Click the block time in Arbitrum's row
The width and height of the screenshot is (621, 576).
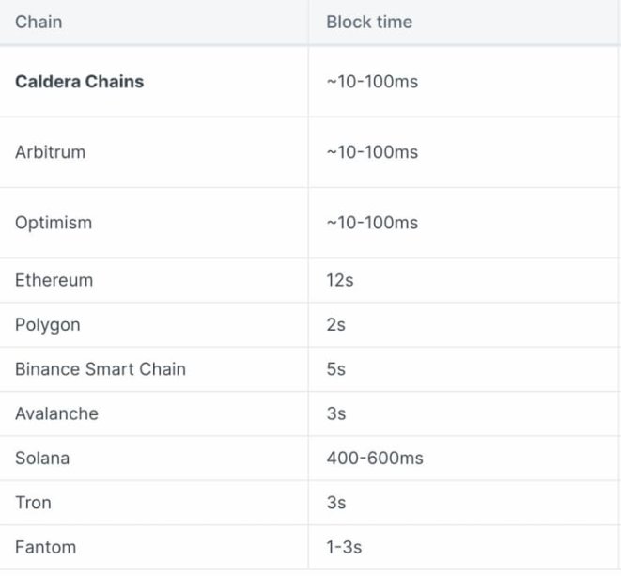click(372, 152)
